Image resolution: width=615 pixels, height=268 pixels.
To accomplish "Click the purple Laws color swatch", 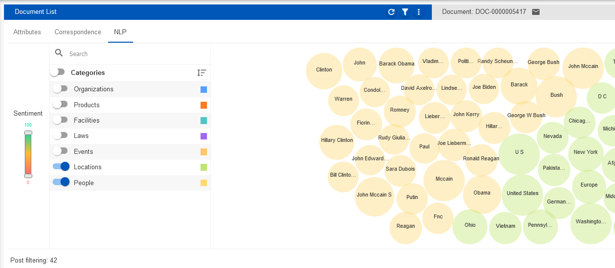I will [x=204, y=136].
